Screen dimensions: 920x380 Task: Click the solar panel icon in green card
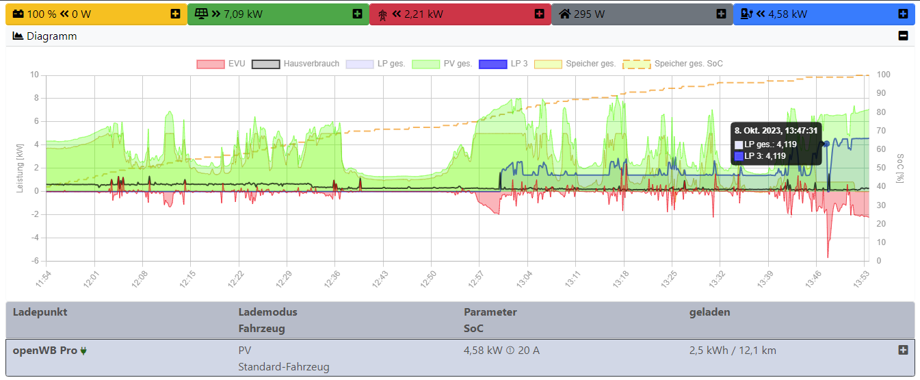[x=201, y=14]
